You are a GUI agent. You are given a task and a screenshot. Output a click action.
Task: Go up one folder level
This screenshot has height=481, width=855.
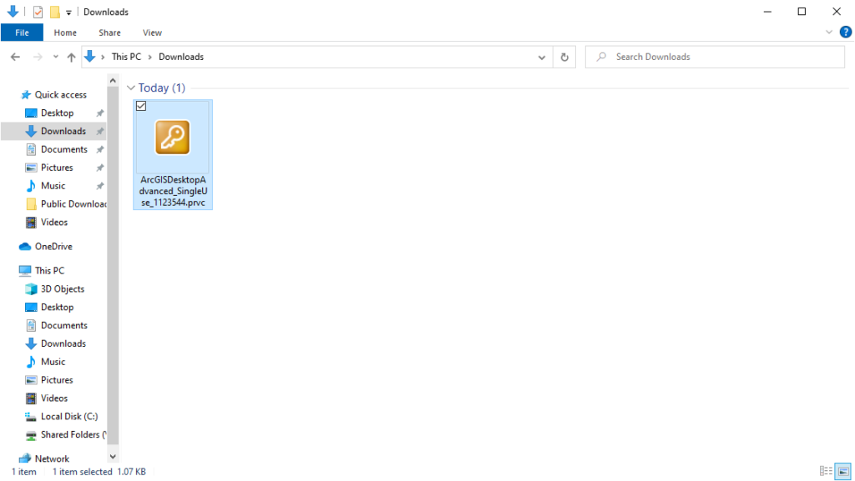tap(72, 57)
